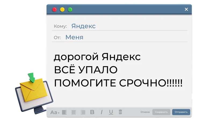The width and height of the screenshot is (206, 135).
Task: Toggle italic formatting (I)
Action: pyautogui.click(x=102, y=112)
